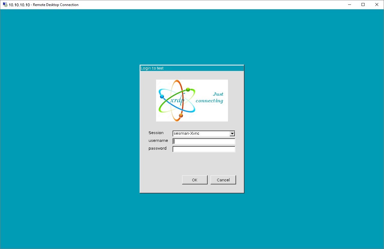The width and height of the screenshot is (384, 249).
Task: Click the Cancel button in login dialog
Action: click(x=223, y=180)
